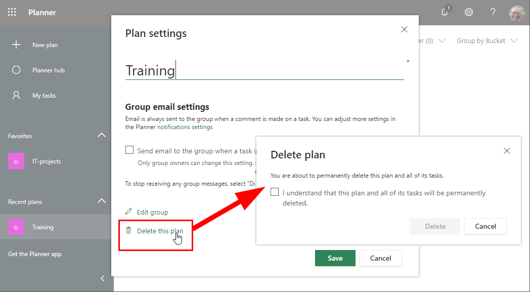530x292 pixels.
Task: Open the help question mark icon
Action: (493, 13)
